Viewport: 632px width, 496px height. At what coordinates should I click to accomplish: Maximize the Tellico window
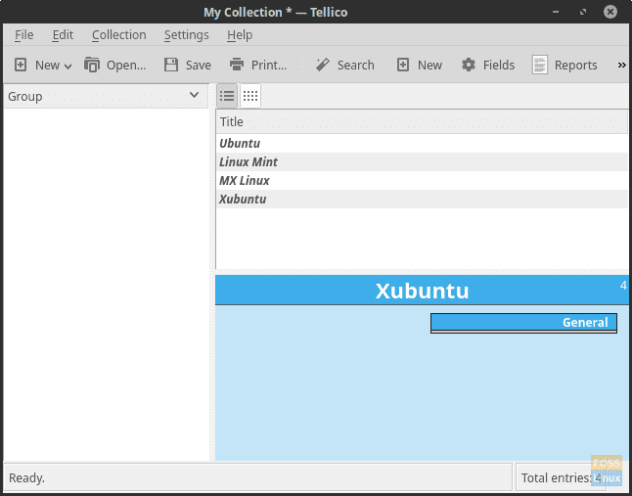tap(583, 12)
